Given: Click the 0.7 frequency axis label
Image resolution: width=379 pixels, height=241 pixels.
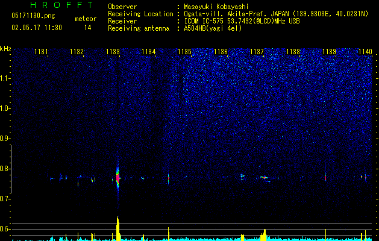Looking at the screenshot, I should [5, 199].
